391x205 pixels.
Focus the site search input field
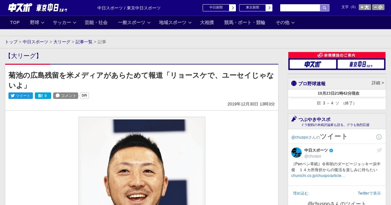[300, 8]
